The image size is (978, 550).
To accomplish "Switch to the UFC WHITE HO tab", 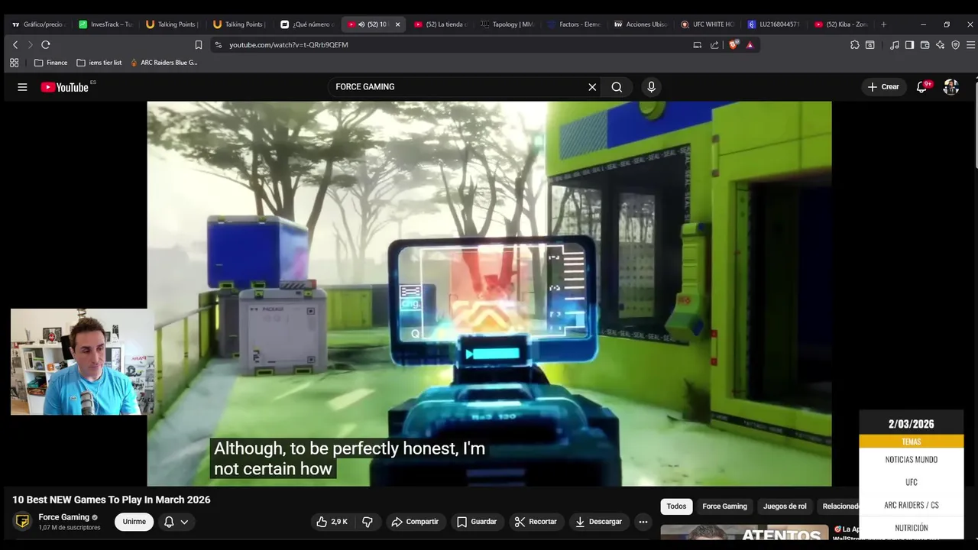I will click(x=708, y=24).
